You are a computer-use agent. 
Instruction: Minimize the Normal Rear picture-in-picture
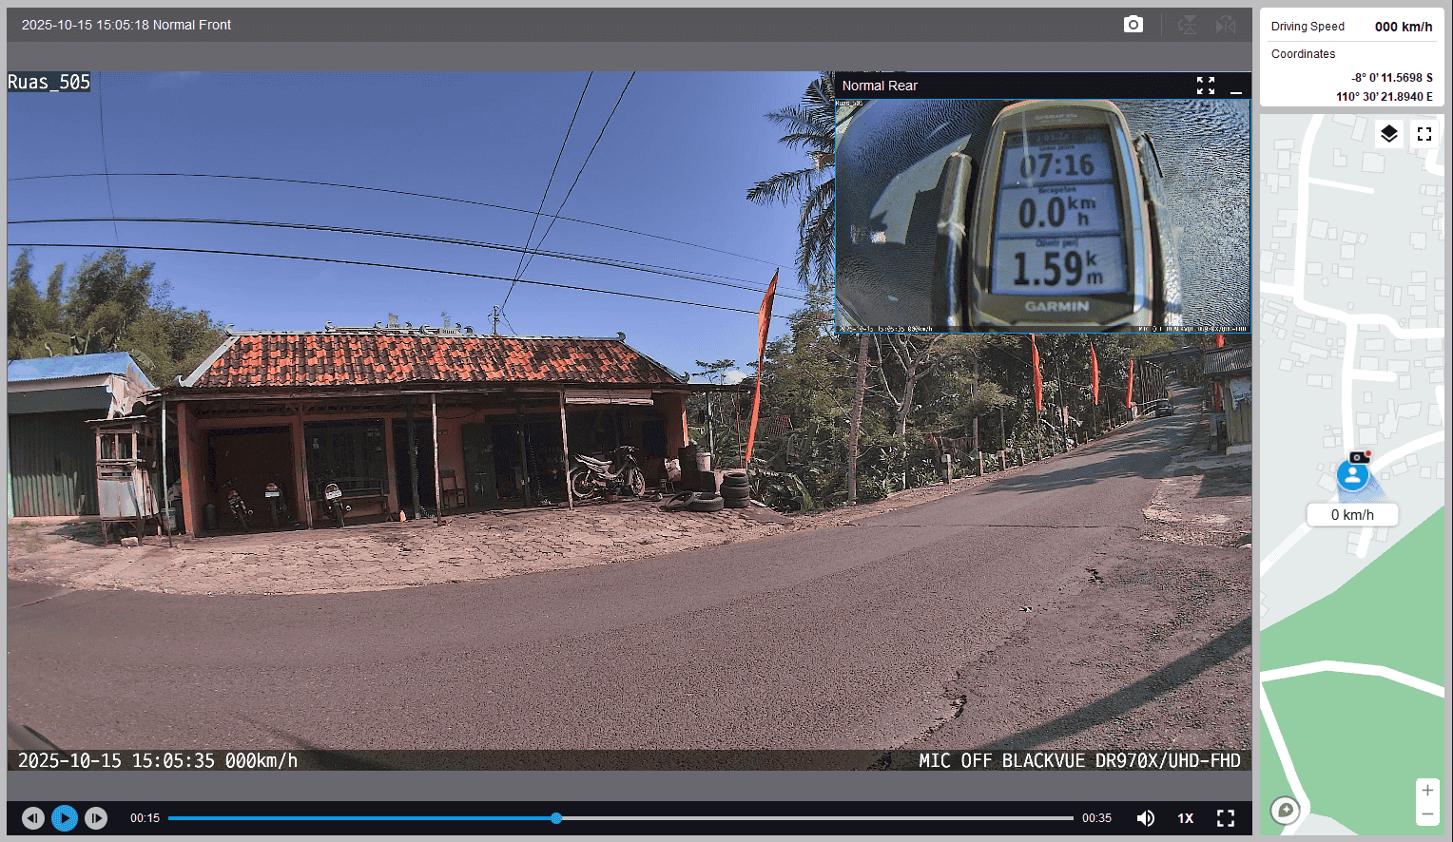click(x=1236, y=86)
